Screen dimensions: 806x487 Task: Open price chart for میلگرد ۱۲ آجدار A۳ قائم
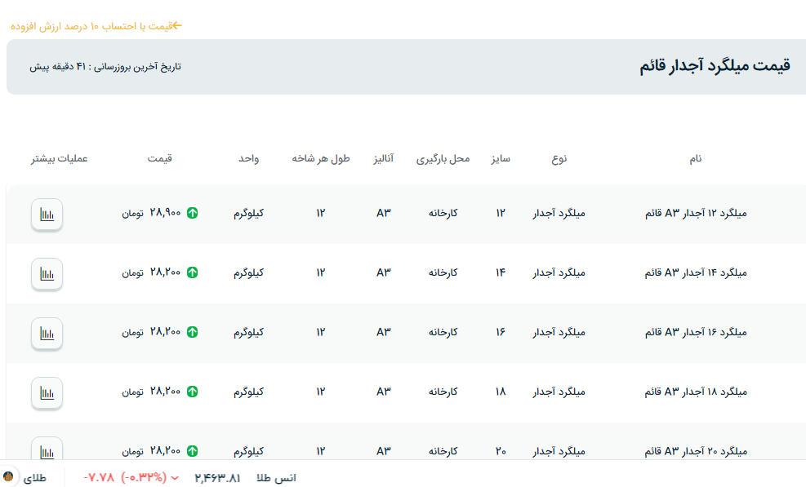coord(47,215)
